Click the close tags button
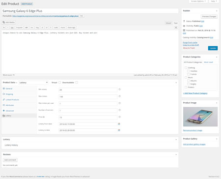Image resolution: width=221 pixels, height=179 pixels. (72, 28)
